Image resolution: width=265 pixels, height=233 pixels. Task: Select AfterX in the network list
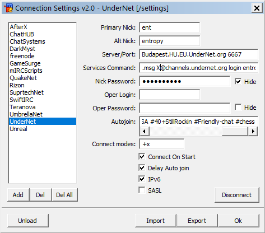[43, 27]
